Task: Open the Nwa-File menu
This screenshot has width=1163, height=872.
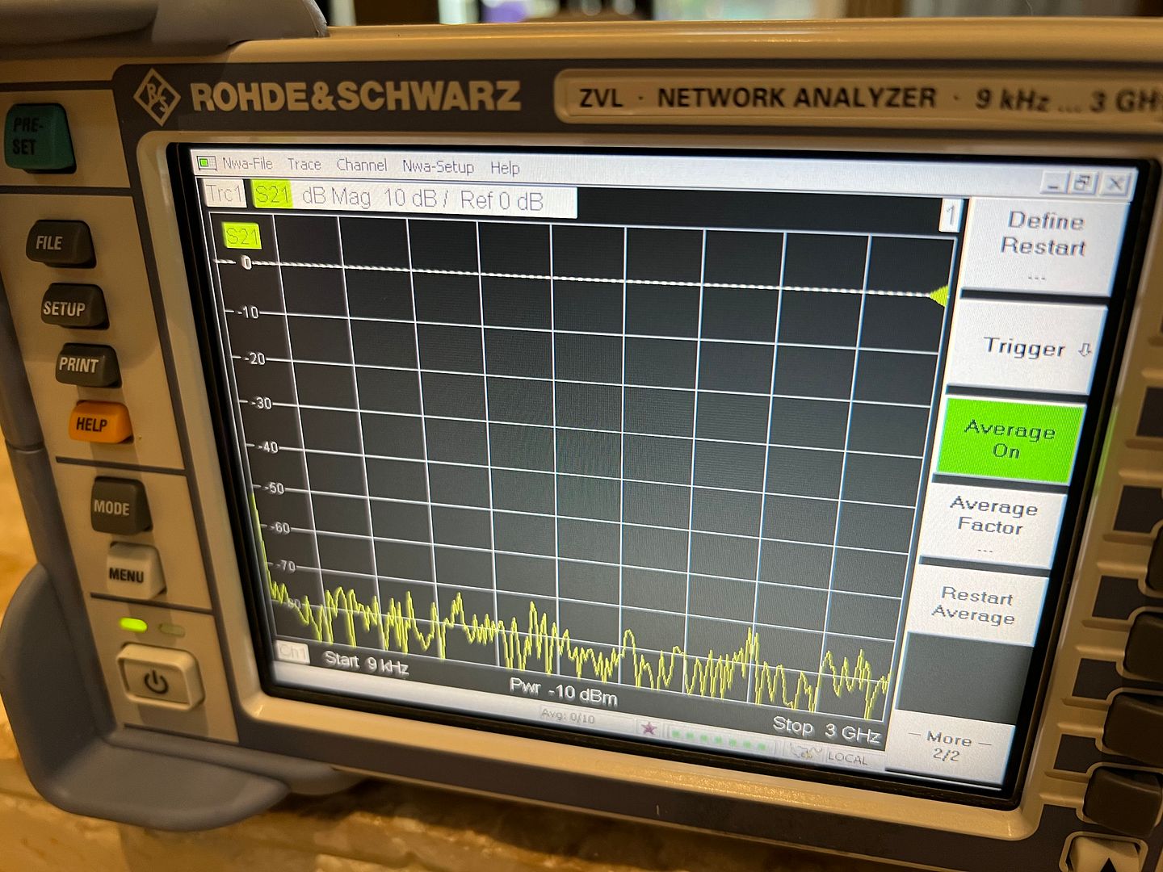Action: click(247, 163)
